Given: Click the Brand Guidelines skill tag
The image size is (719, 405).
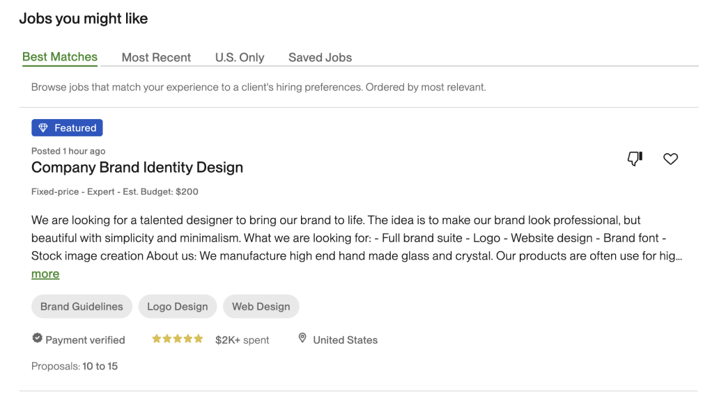Looking at the screenshot, I should click(x=82, y=306).
